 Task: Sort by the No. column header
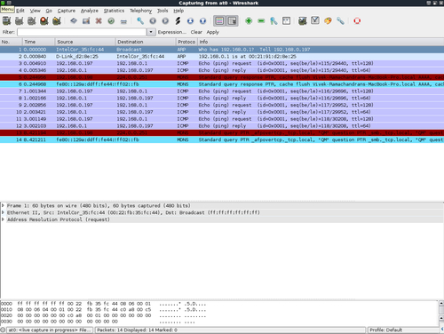tap(12, 42)
